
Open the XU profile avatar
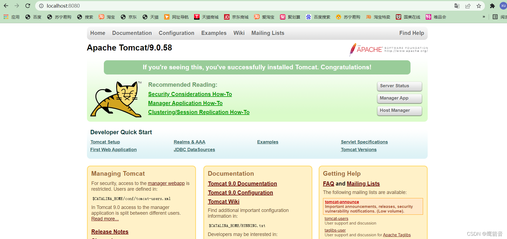pyautogui.click(x=503, y=6)
